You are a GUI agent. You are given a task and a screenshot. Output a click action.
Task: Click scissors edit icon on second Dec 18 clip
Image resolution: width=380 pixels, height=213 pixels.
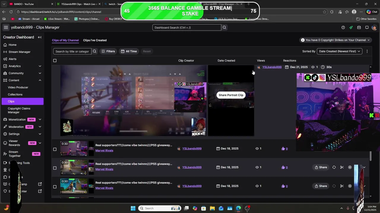(342, 167)
